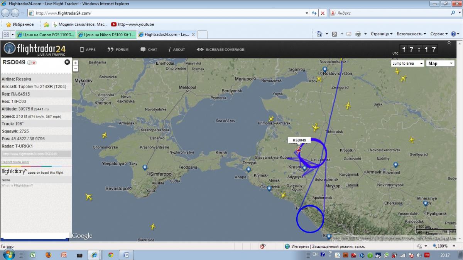The height and width of the screenshot is (260, 463).
Task: Click the yellow plane over the Black Sea near the bottom edge
Action: (153, 226)
